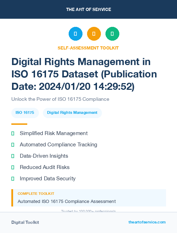This screenshot has height=233, width=177.
Task: Click the green circle icon
Action: pyautogui.click(x=112, y=34)
